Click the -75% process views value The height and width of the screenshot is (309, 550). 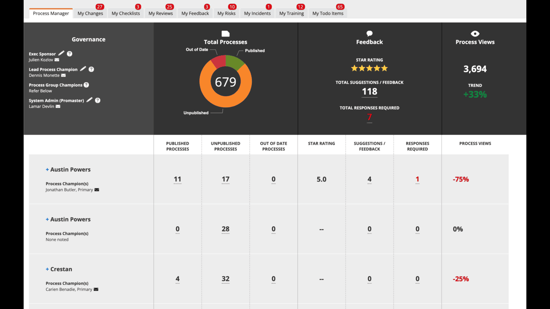[x=461, y=179]
